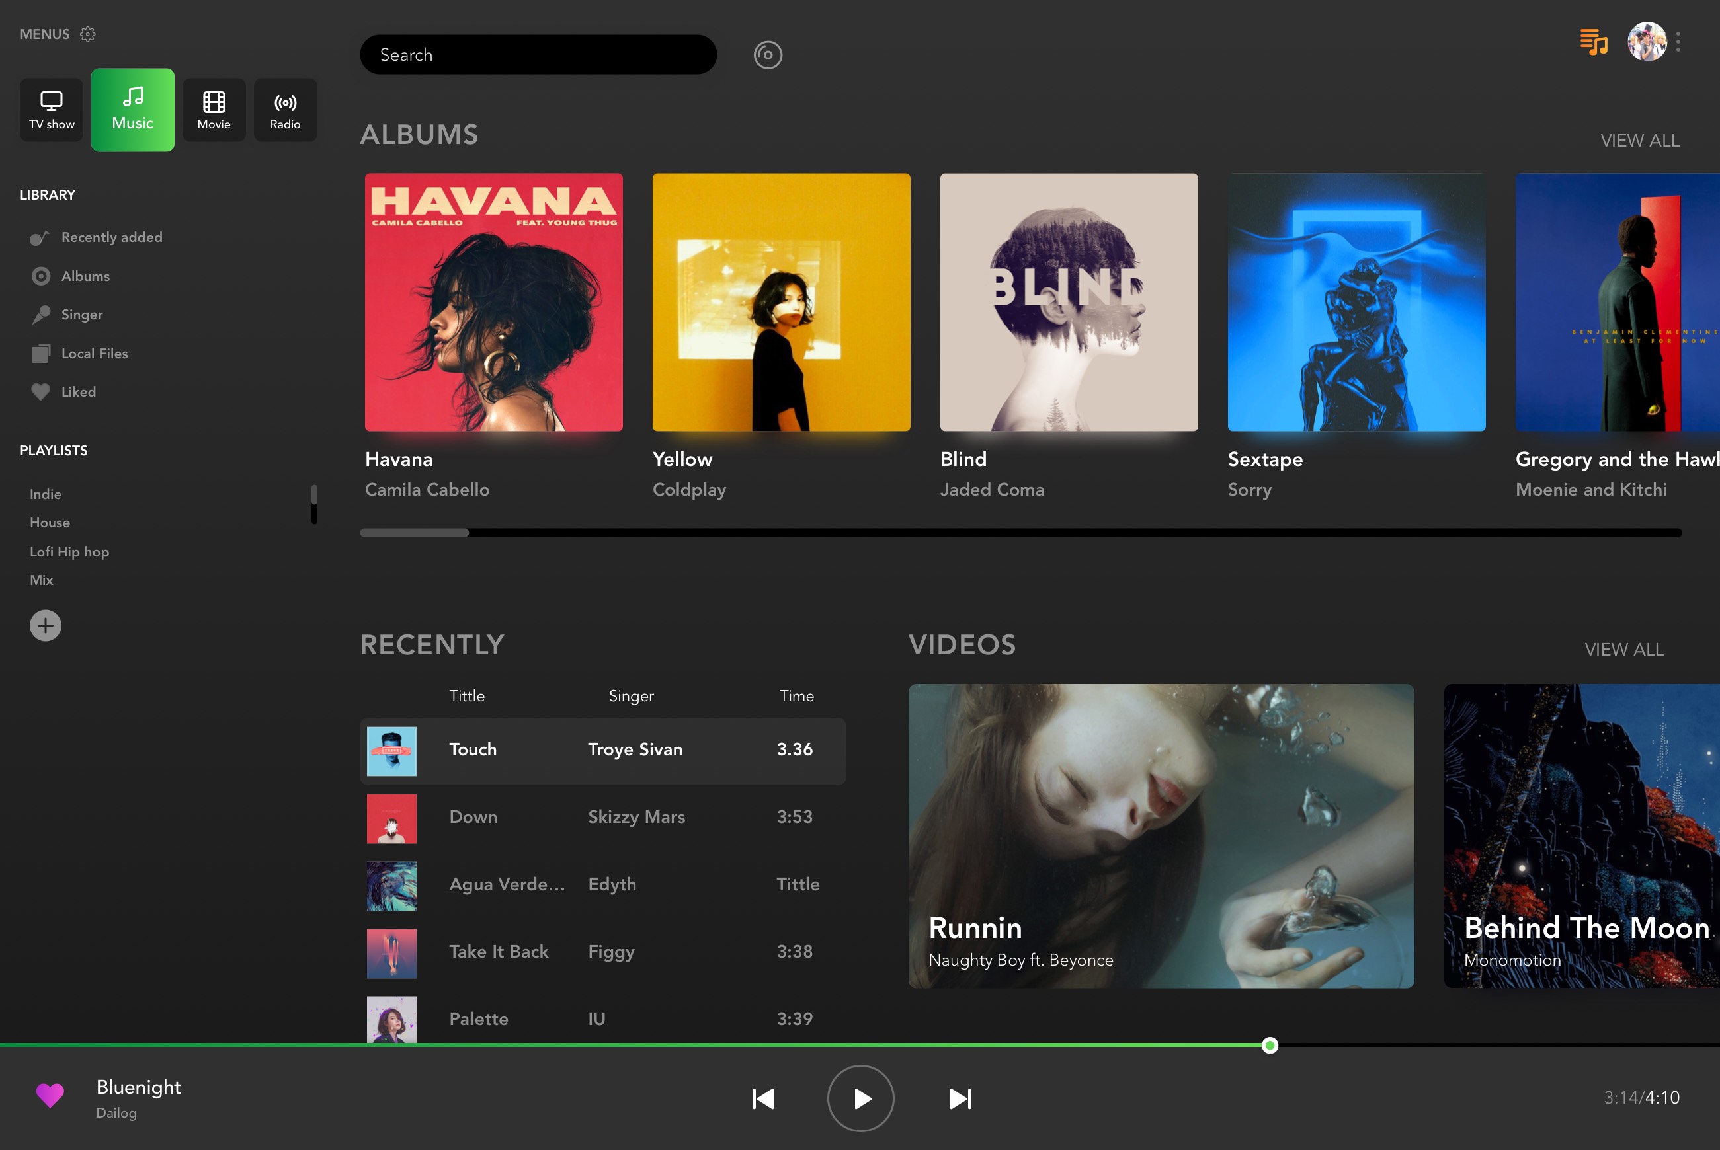Open the orange playlist queue icon
This screenshot has width=1720, height=1150.
click(1593, 42)
